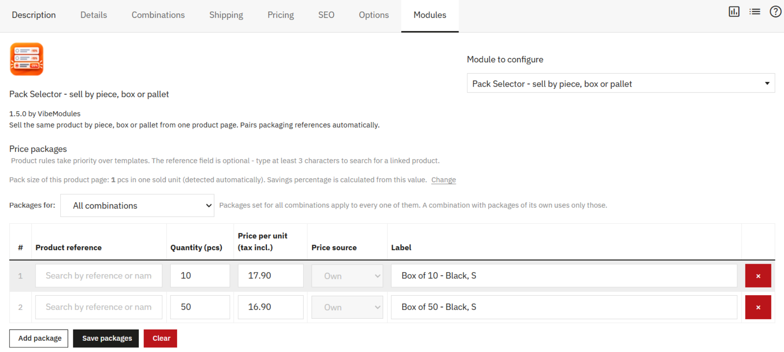Go to the Shipping tab
Image resolution: width=784 pixels, height=352 pixels.
coord(226,15)
